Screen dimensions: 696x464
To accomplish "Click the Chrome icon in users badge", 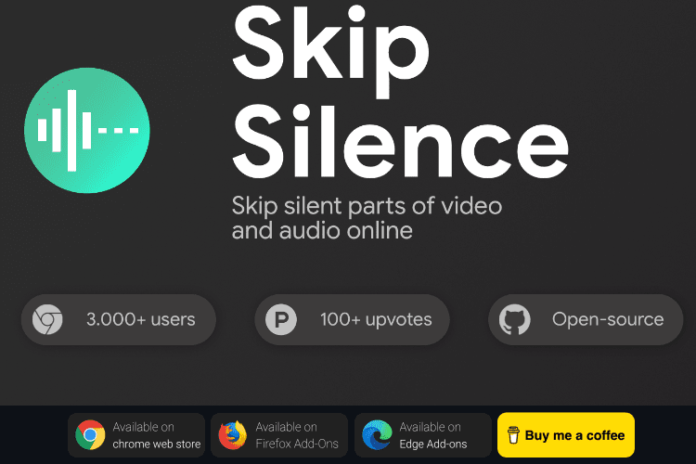I will coord(47,319).
